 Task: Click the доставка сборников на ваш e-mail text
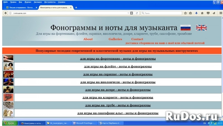tap(165, 43)
